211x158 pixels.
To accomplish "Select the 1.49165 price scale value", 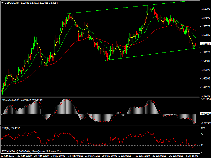I will click(x=206, y=78).
